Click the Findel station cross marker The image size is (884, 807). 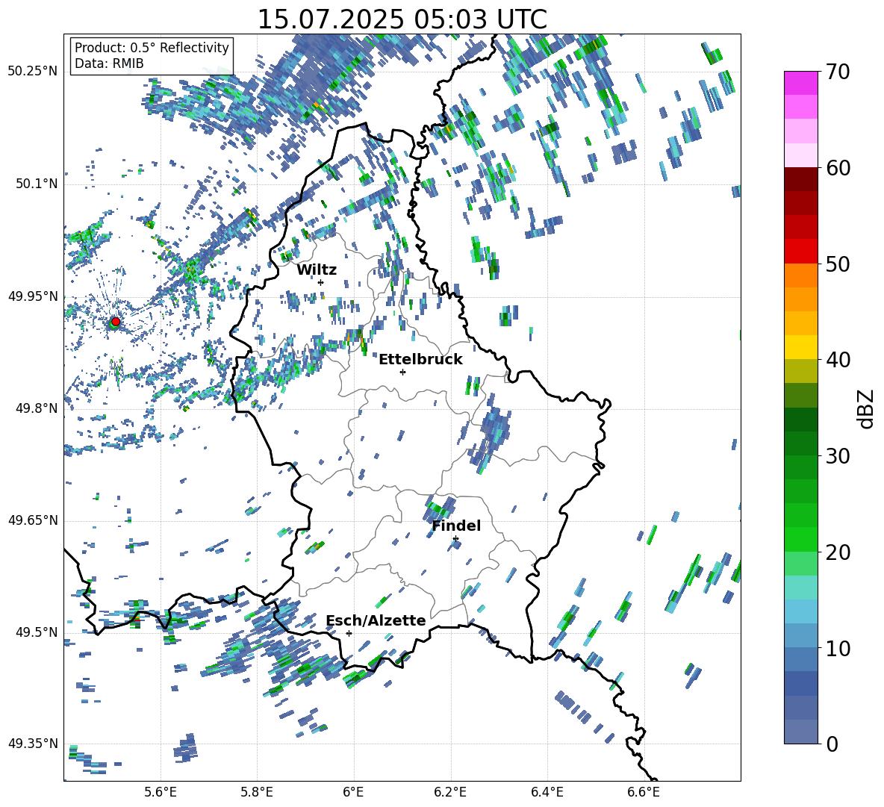click(455, 539)
